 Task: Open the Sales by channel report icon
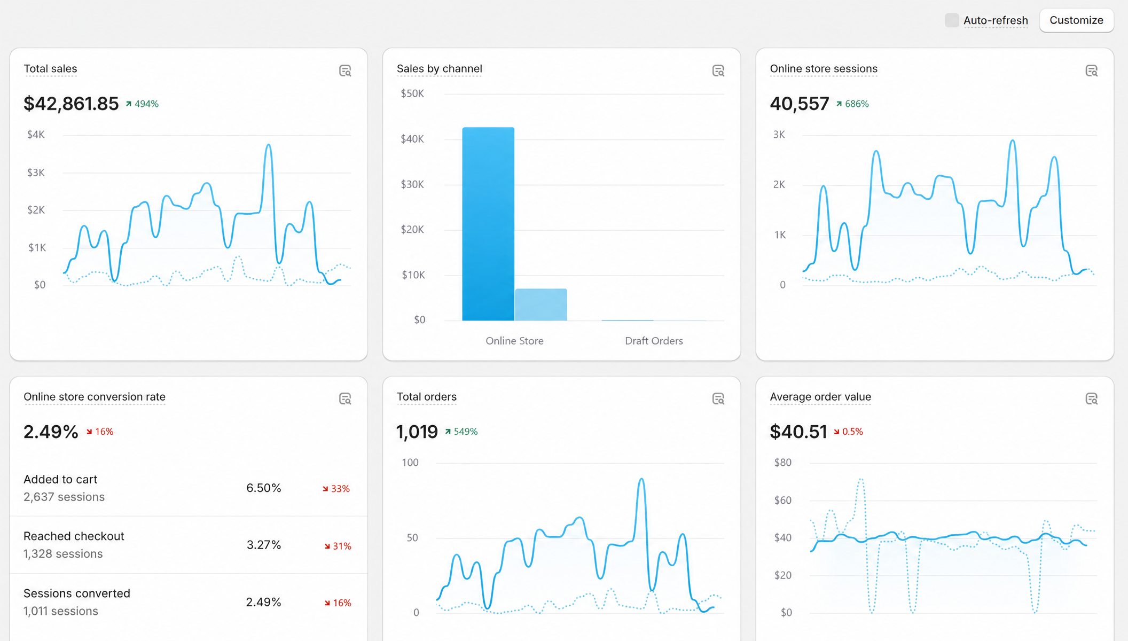click(x=718, y=71)
